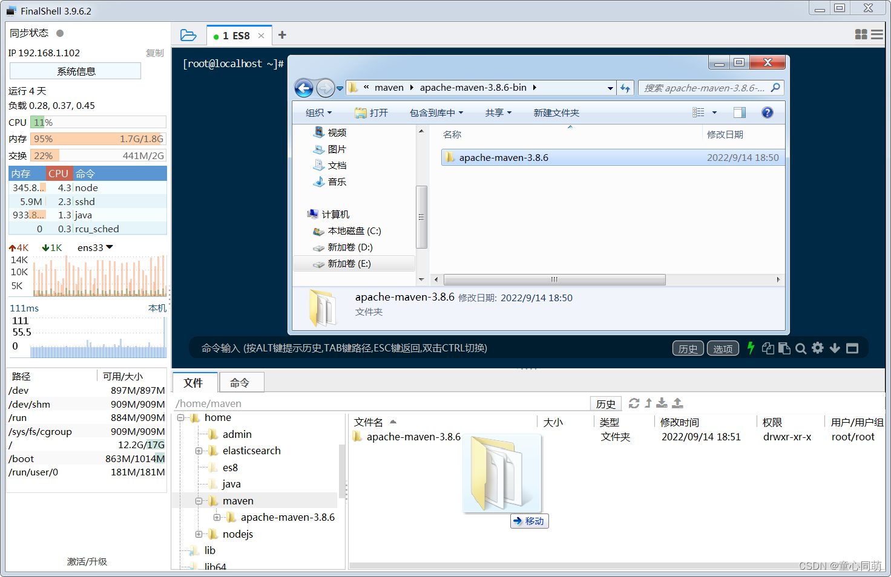Sort processes by CPU column
Screen dimensions: 891x577
point(59,174)
